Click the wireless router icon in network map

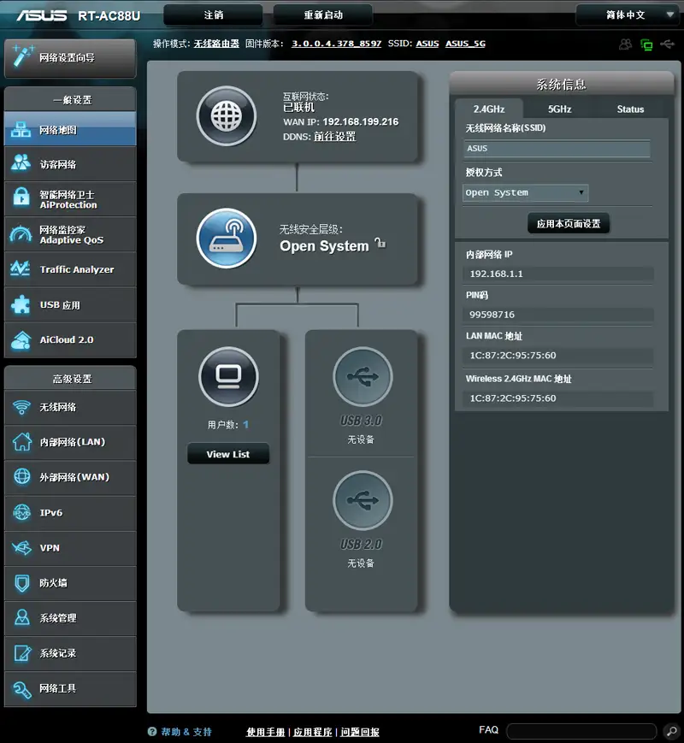coord(227,239)
